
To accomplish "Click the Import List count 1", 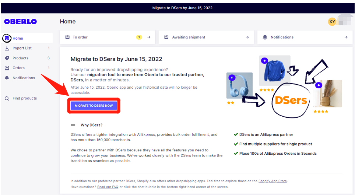I will tap(49, 48).
